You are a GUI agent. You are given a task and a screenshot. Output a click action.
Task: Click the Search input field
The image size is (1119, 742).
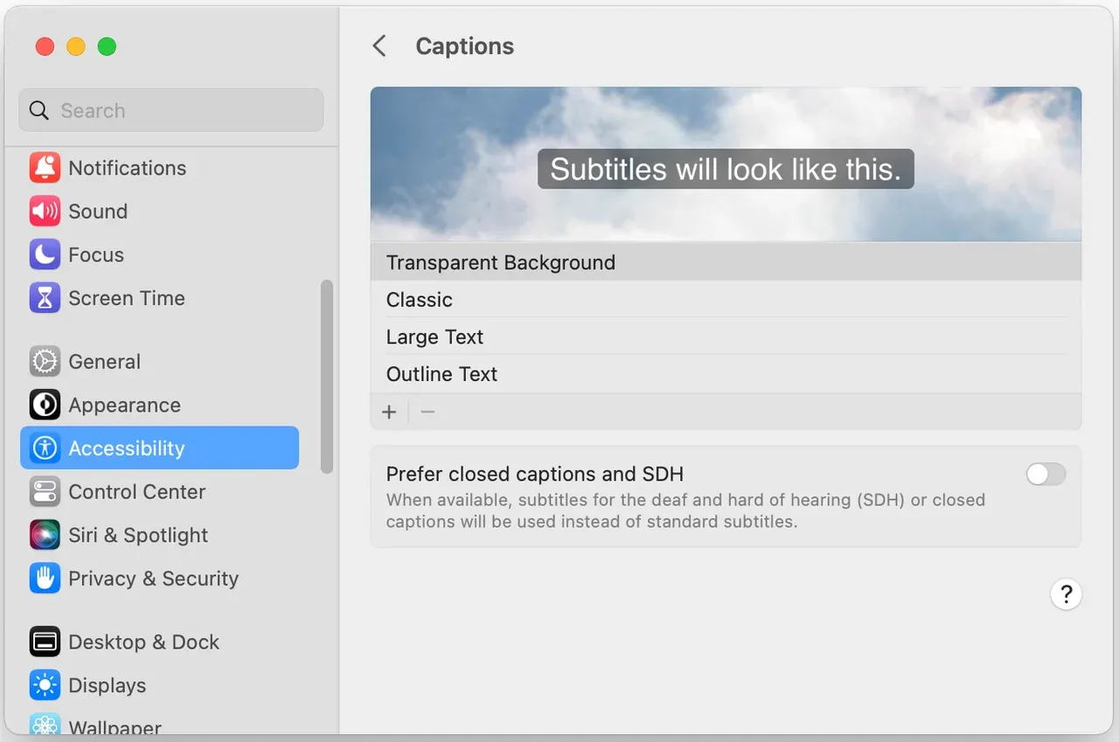point(171,110)
